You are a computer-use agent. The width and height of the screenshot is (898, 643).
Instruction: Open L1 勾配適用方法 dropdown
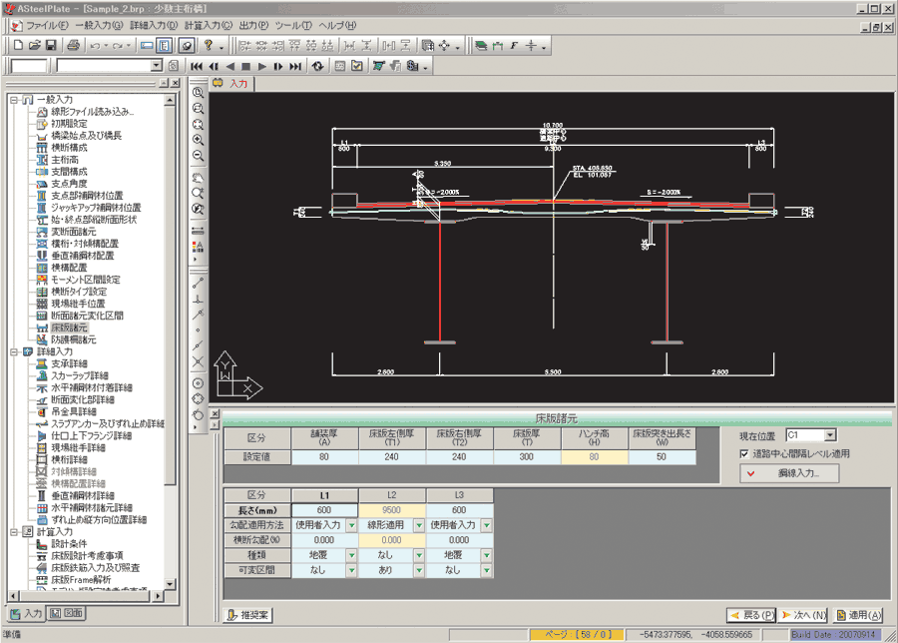point(351,525)
